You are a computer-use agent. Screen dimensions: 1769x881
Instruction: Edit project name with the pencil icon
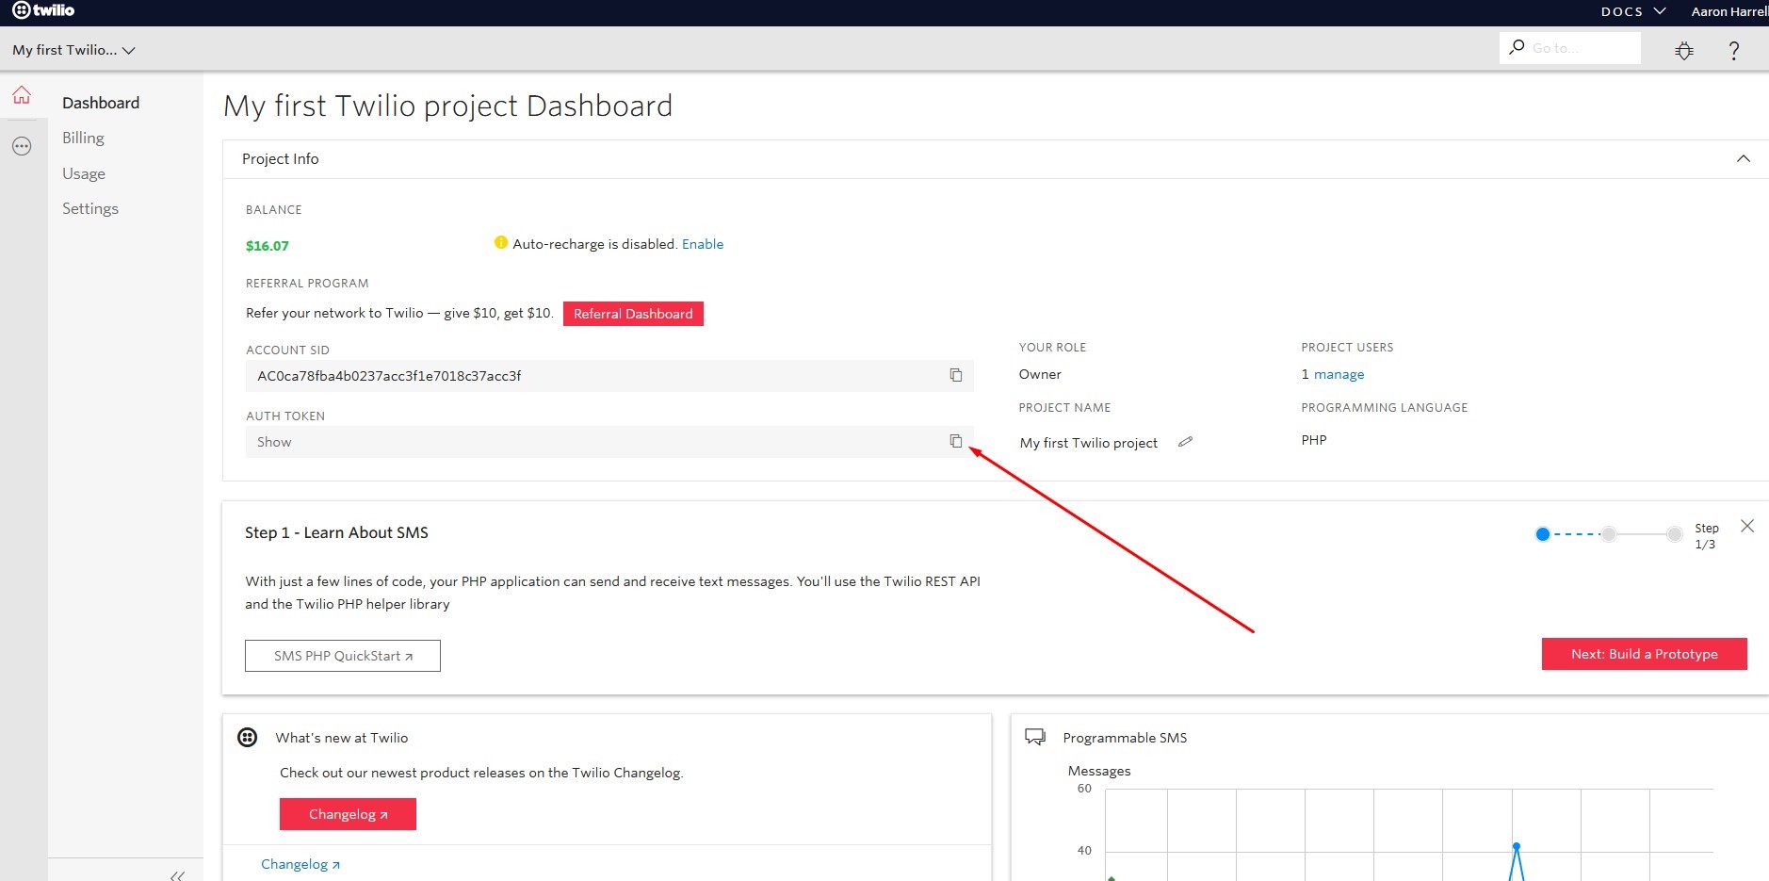tap(1185, 441)
